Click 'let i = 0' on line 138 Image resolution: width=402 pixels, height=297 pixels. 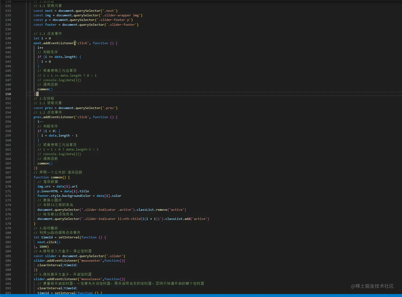42,38
